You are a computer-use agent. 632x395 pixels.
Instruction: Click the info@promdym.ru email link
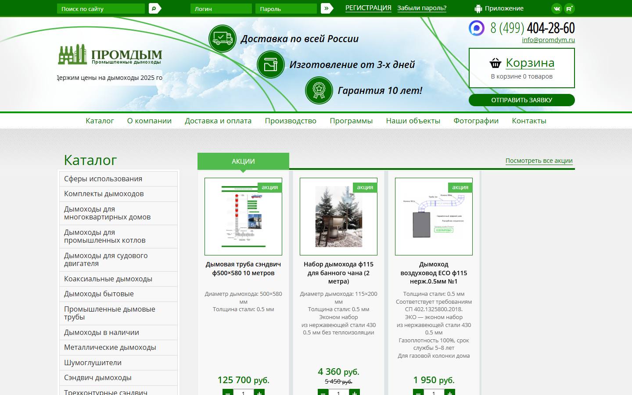(x=548, y=40)
